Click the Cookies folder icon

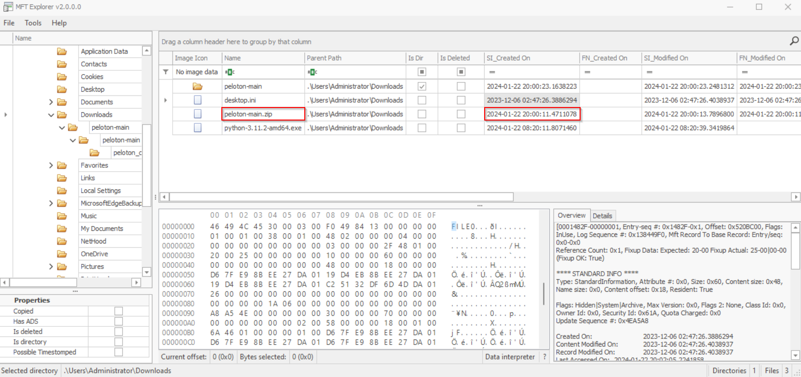pos(62,77)
